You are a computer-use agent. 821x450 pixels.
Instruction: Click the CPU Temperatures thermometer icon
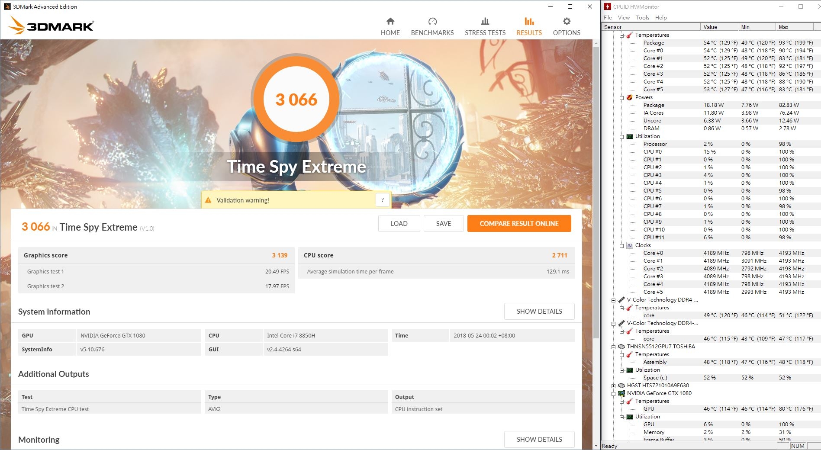[x=630, y=35]
